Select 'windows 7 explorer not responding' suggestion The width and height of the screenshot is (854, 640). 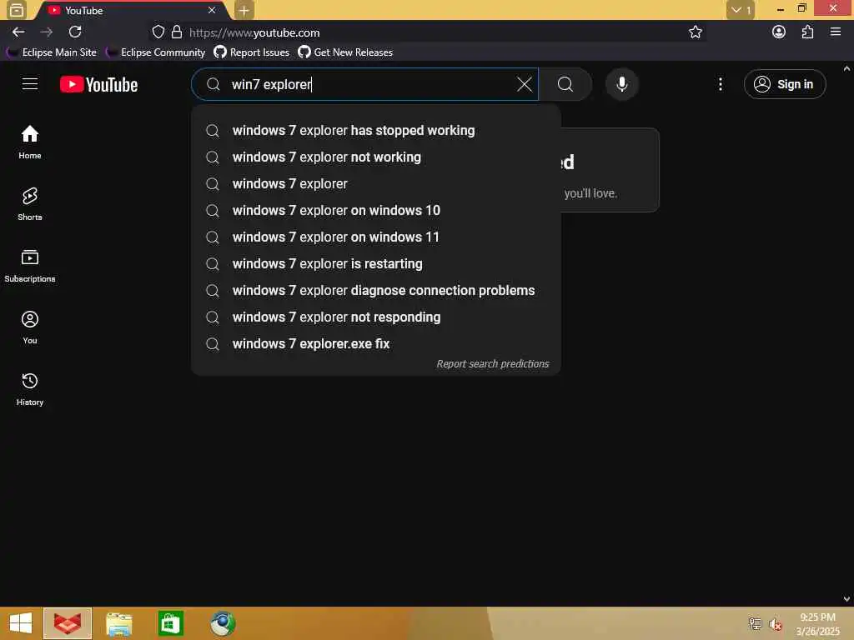(x=376, y=317)
